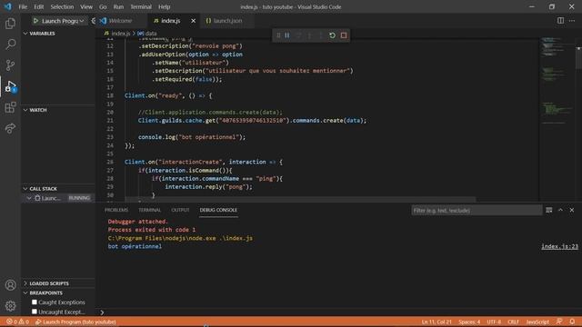The width and height of the screenshot is (582, 327).
Task: Change end-of-line sequence via CRLF
Action: [513, 322]
